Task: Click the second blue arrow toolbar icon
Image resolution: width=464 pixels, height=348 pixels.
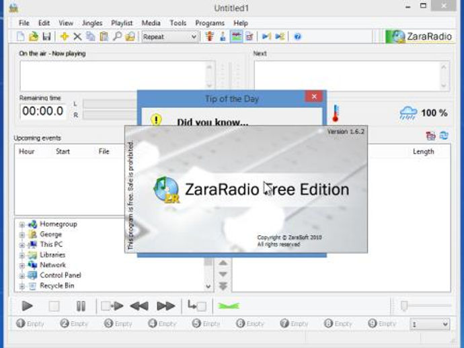Action: pyautogui.click(x=280, y=37)
